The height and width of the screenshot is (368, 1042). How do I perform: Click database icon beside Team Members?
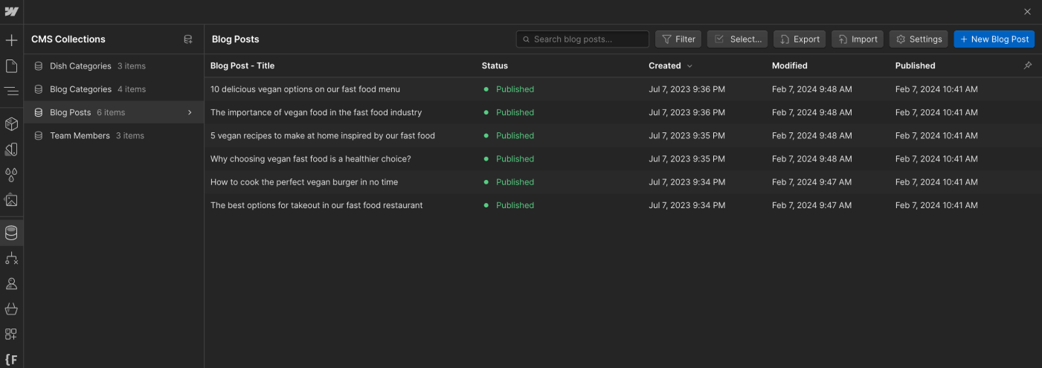tap(39, 135)
